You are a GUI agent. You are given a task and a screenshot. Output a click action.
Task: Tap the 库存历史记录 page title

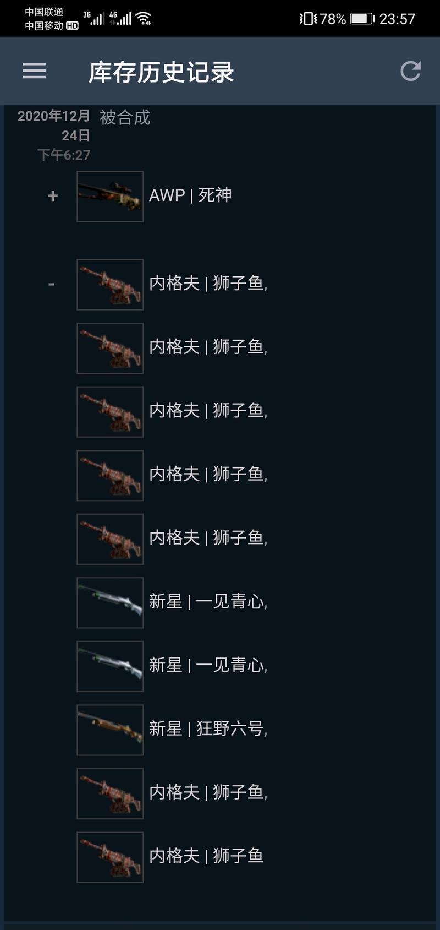(161, 72)
